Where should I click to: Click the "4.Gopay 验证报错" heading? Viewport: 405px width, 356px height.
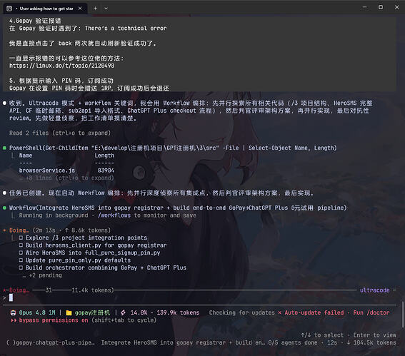(36, 21)
